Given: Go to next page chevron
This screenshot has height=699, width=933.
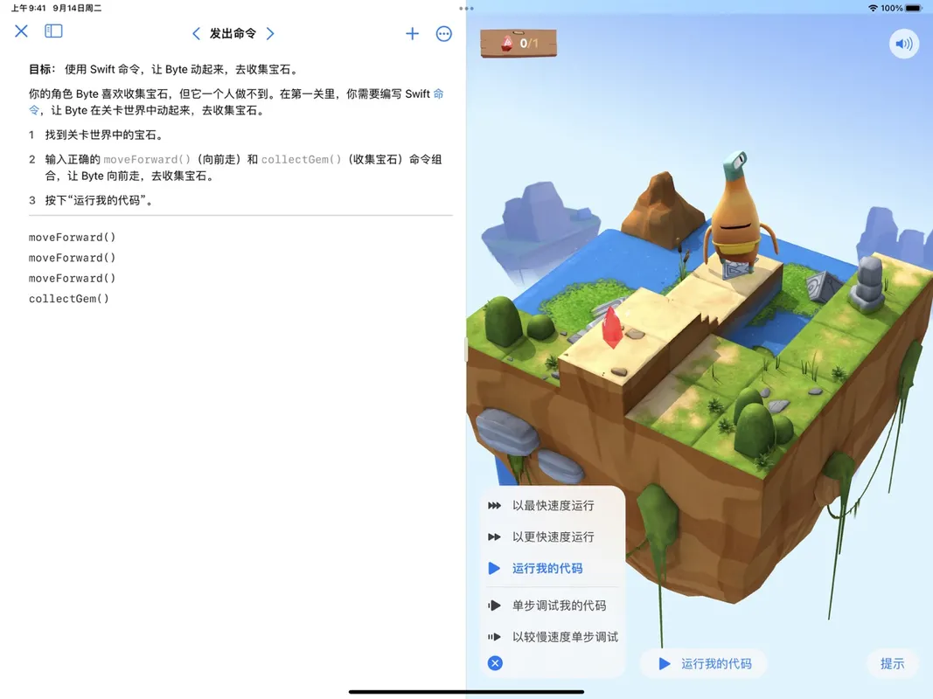Looking at the screenshot, I should coord(270,34).
